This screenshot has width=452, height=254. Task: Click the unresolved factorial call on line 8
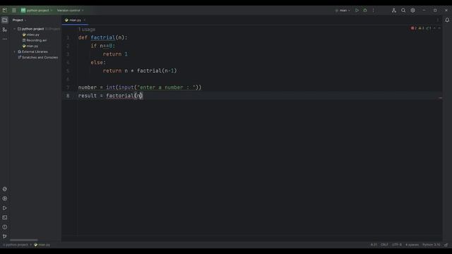119,96
